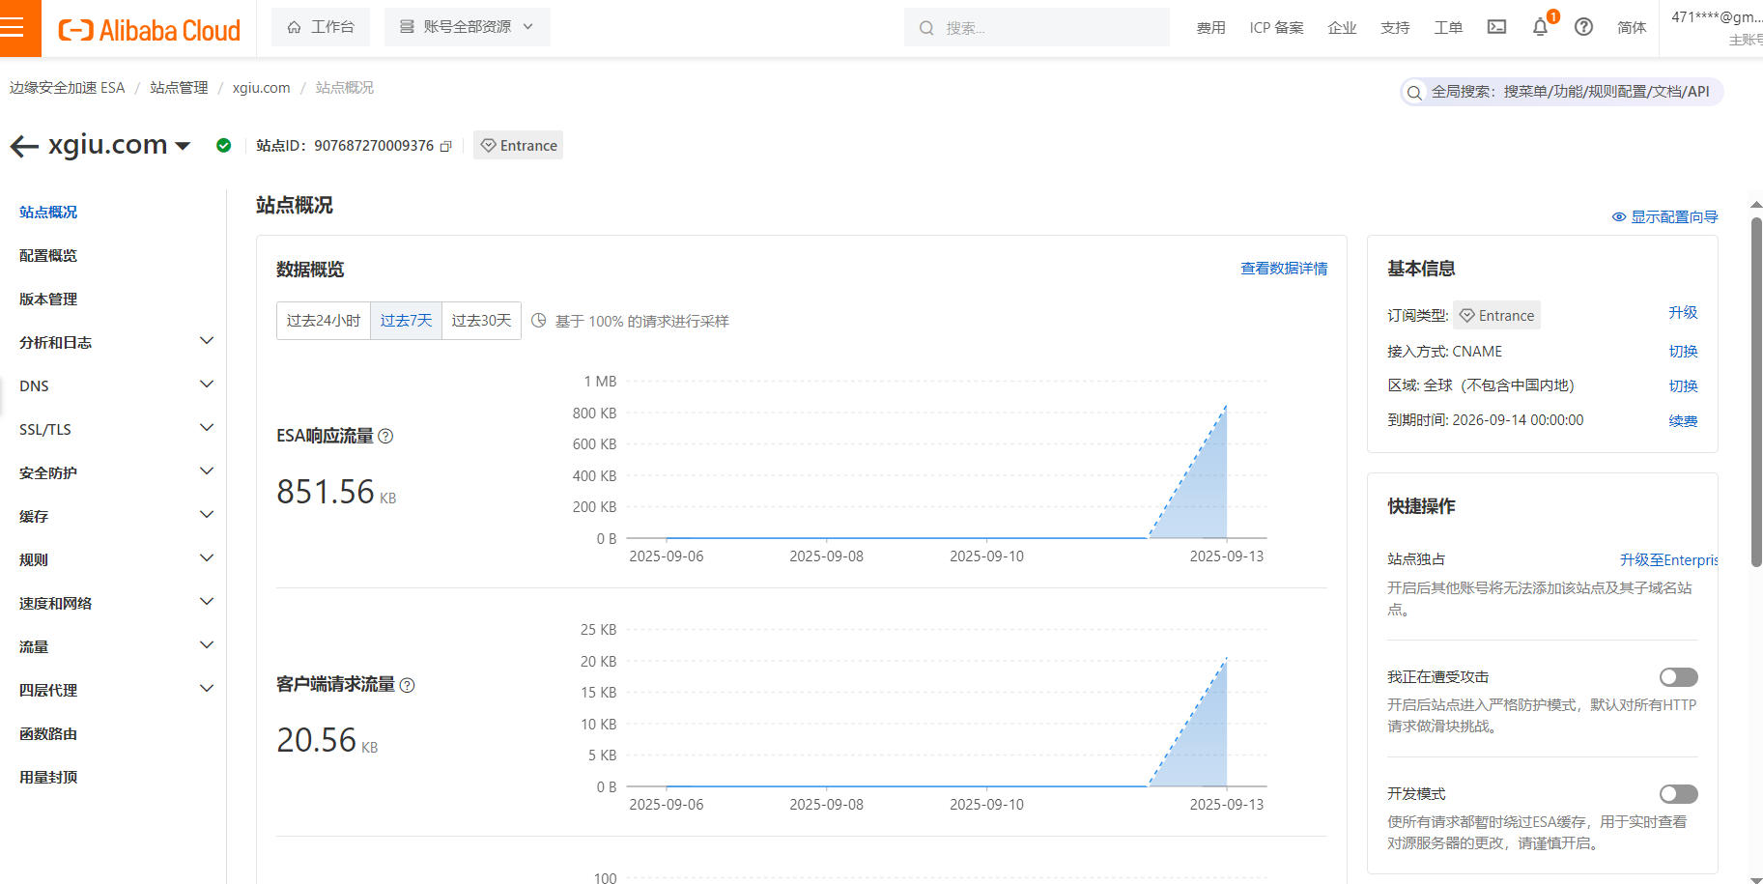This screenshot has width=1763, height=884.
Task: Open the 账号全部资源 dropdown
Action: pos(467,27)
